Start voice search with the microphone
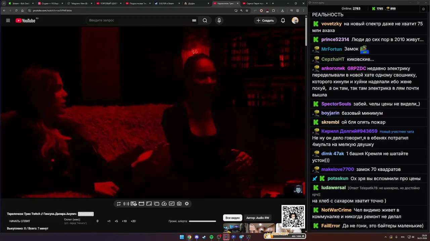The image size is (430, 241). click(219, 20)
